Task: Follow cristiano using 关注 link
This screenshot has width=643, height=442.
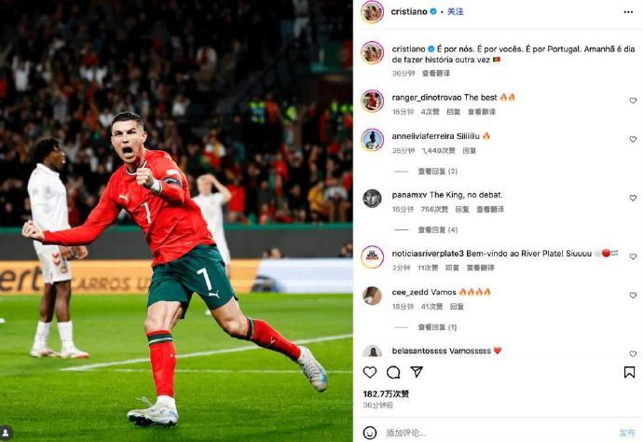Action: [455, 11]
